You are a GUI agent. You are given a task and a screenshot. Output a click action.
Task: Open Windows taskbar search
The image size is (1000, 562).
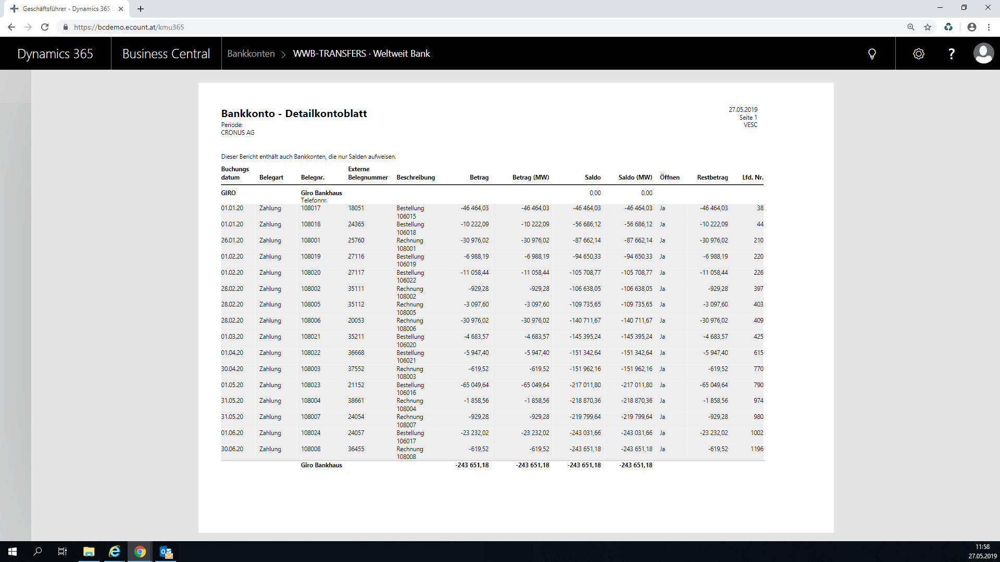37,552
